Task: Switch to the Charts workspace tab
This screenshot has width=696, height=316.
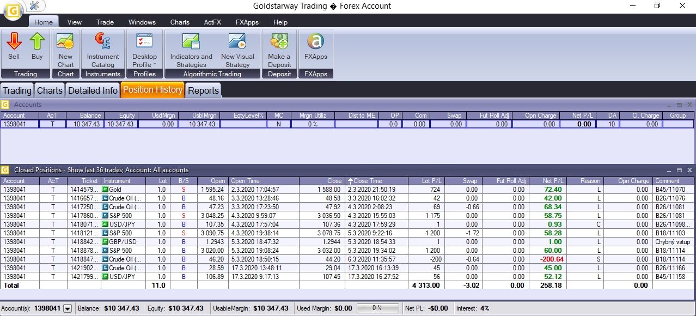Action: 50,90
